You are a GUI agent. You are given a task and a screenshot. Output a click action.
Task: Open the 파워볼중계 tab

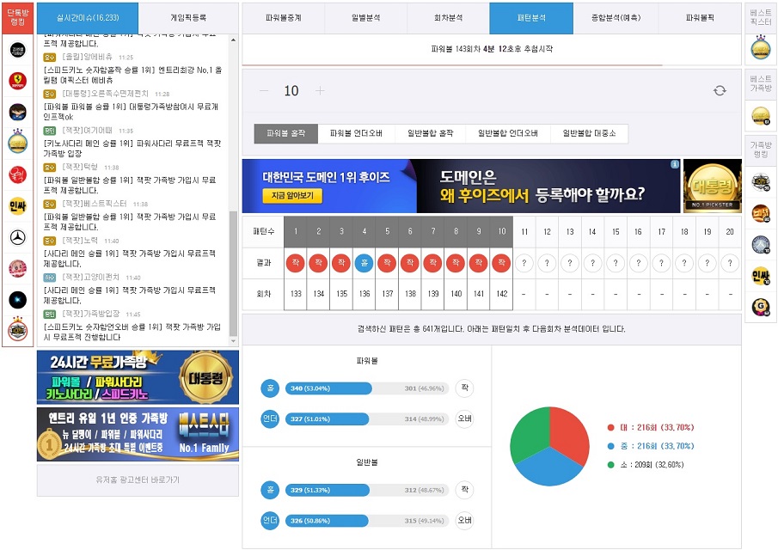pos(284,18)
